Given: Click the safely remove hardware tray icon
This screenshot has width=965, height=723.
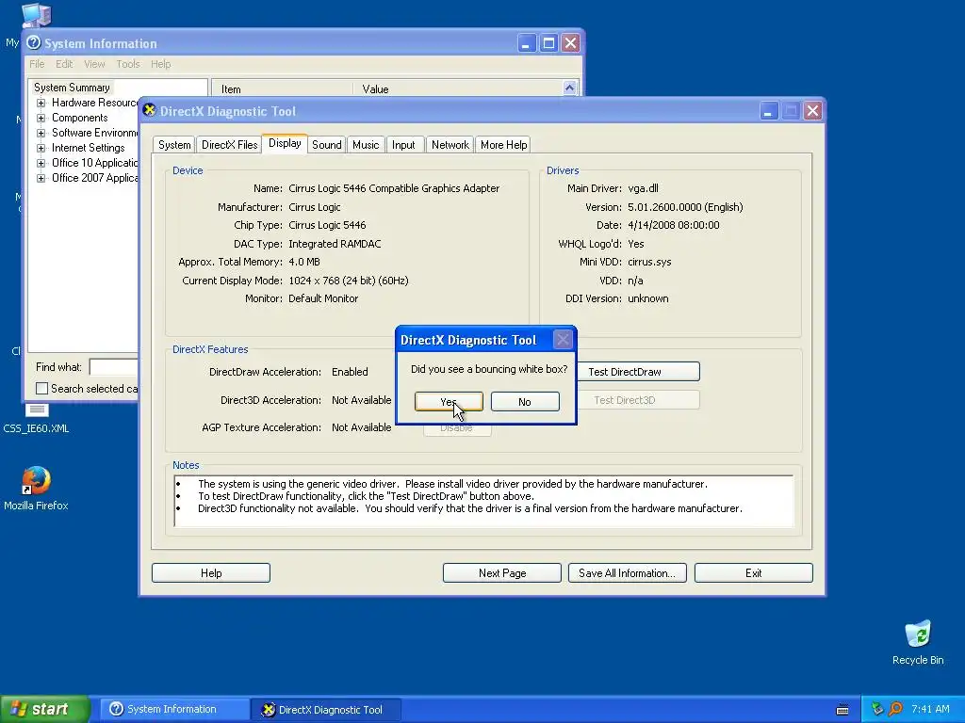Looking at the screenshot, I should click(877, 710).
